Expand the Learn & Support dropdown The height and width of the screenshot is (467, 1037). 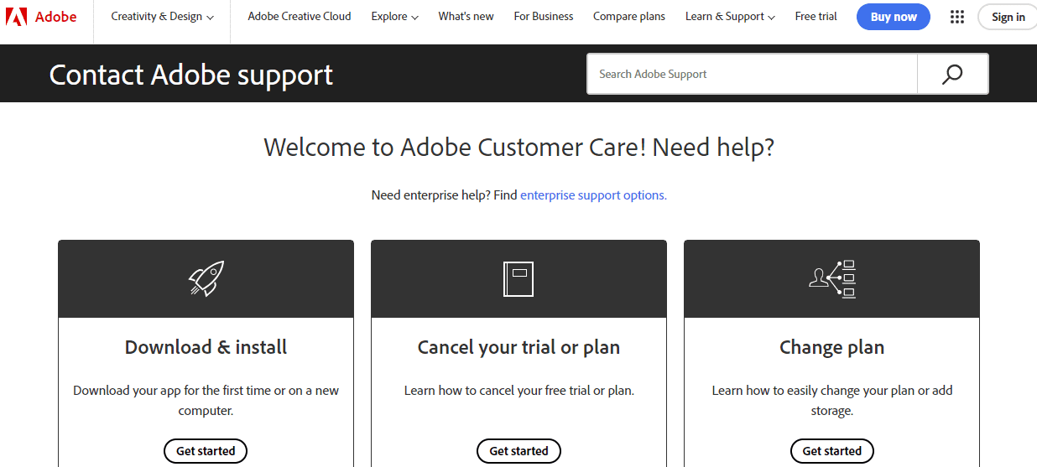click(x=730, y=17)
